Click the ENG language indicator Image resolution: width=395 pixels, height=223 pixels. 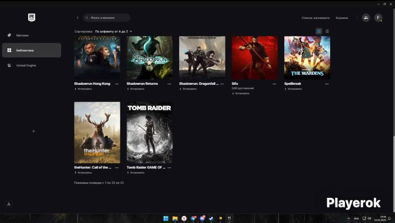click(x=356, y=219)
